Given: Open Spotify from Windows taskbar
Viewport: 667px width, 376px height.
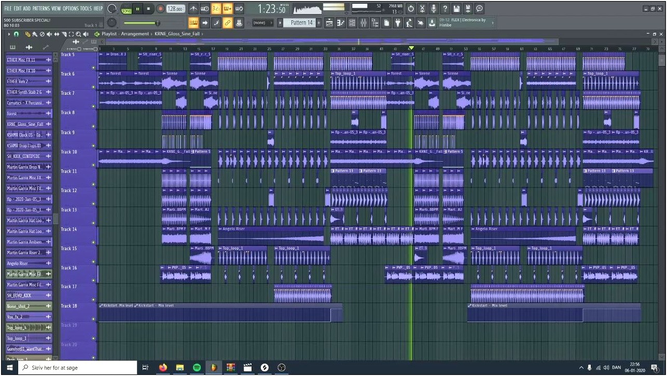Looking at the screenshot, I should [x=197, y=367].
